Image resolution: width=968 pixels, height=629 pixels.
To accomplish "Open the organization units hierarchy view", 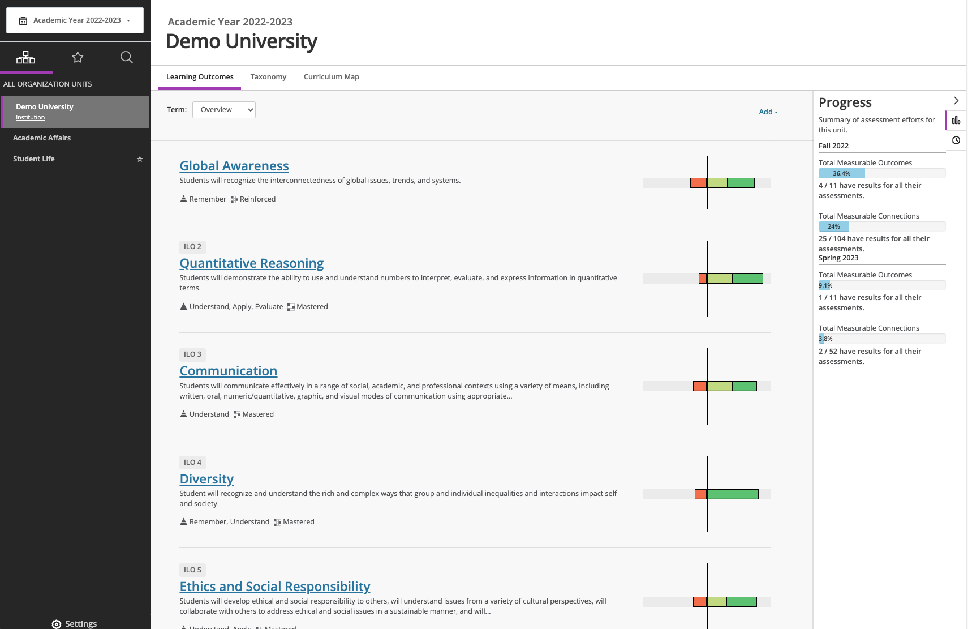I will [x=25, y=57].
